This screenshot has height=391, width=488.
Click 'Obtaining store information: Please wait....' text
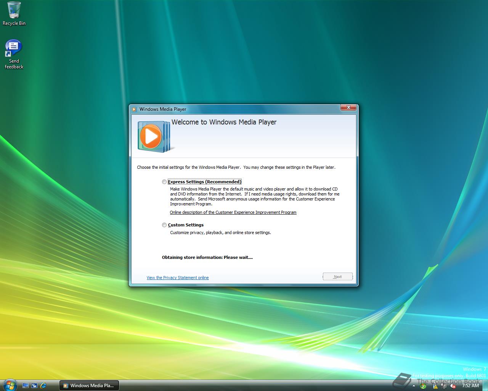click(207, 257)
